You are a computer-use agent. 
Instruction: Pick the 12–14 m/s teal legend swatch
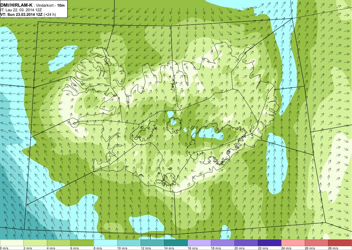(152, 243)
